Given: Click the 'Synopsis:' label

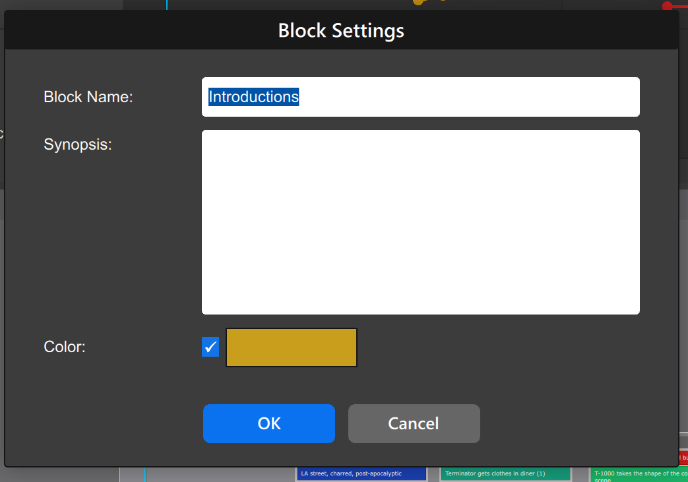Looking at the screenshot, I should (78, 144).
